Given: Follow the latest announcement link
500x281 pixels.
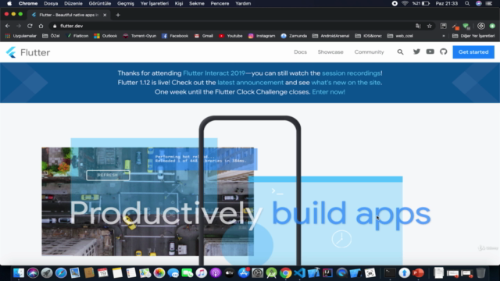Looking at the screenshot, I should point(250,83).
